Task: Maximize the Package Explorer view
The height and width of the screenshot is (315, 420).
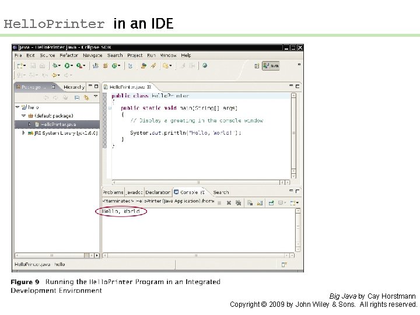Action: pos(96,86)
